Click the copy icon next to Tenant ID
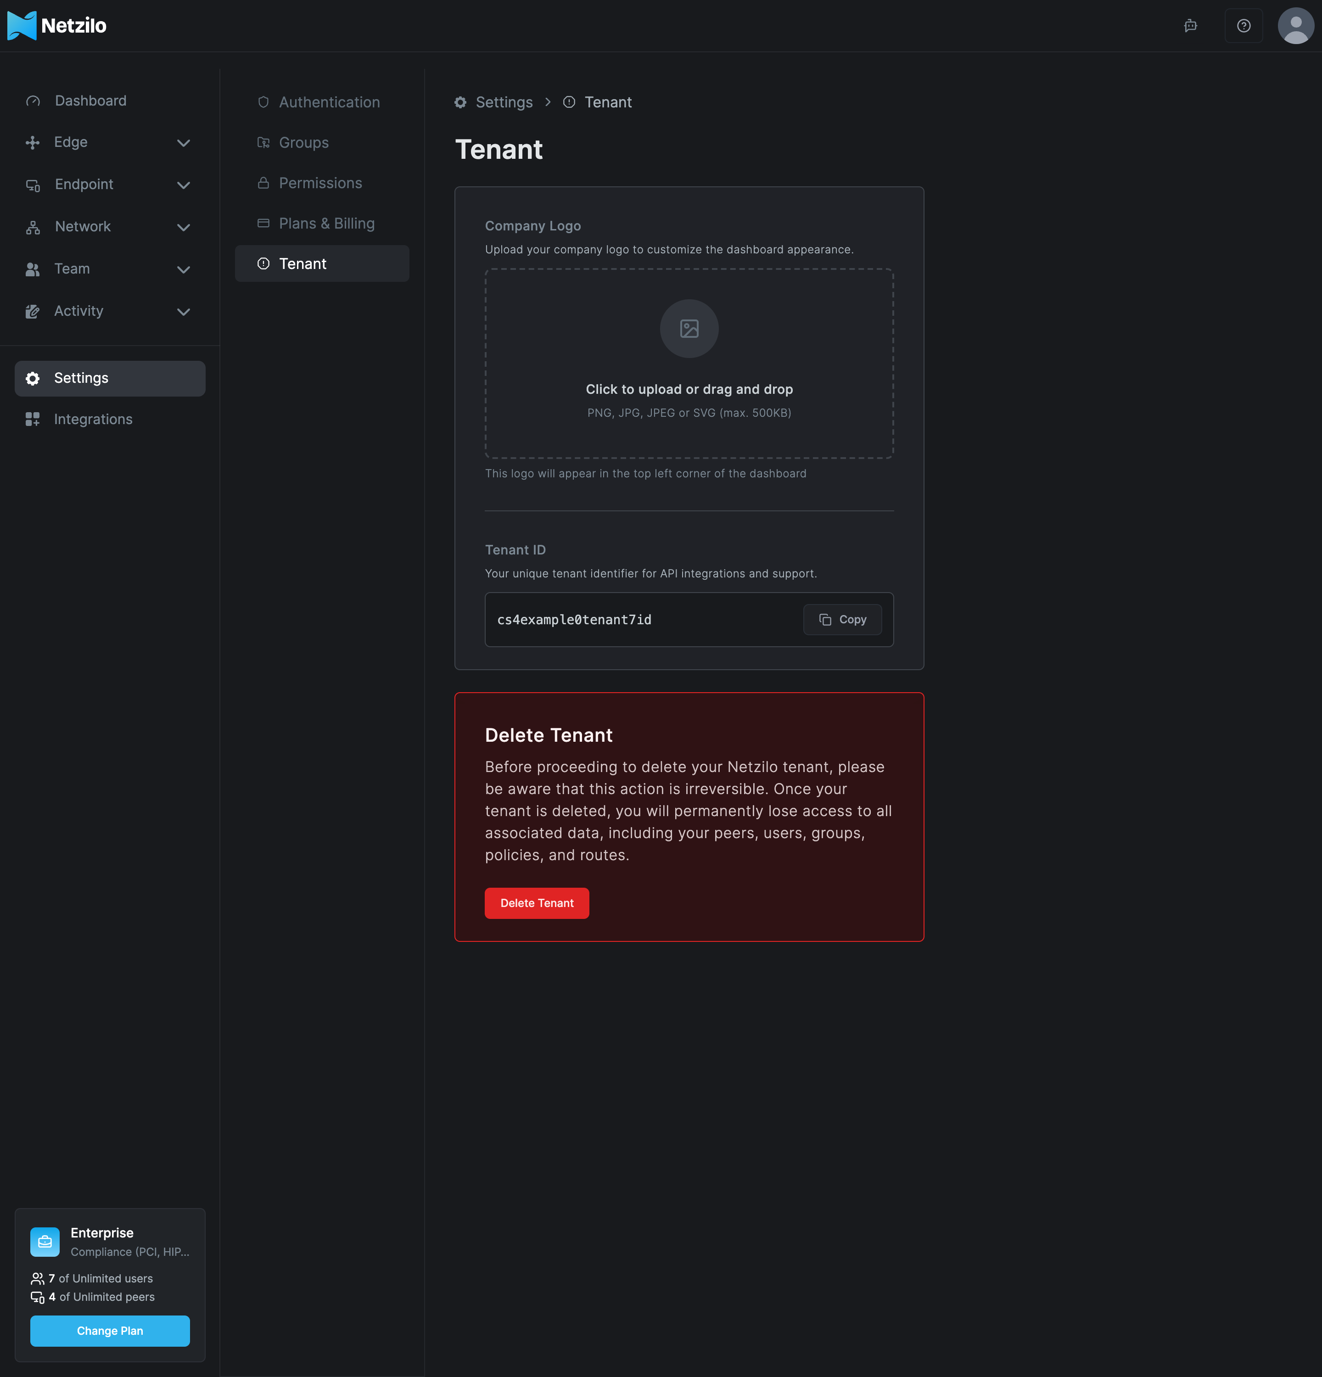This screenshot has width=1322, height=1377. (825, 620)
